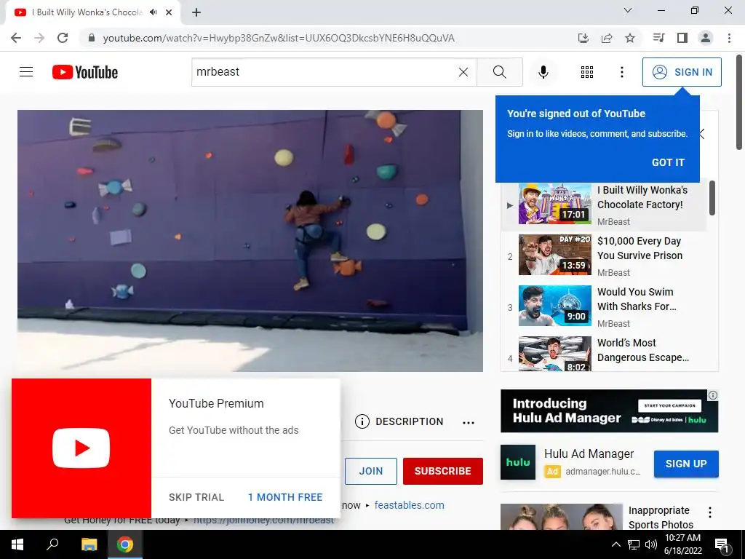Click SIGN UP for Hulu Ad Manager
This screenshot has height=559, width=745.
685,464
